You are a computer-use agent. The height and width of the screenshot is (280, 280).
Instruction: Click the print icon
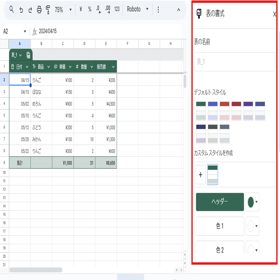coord(39,10)
